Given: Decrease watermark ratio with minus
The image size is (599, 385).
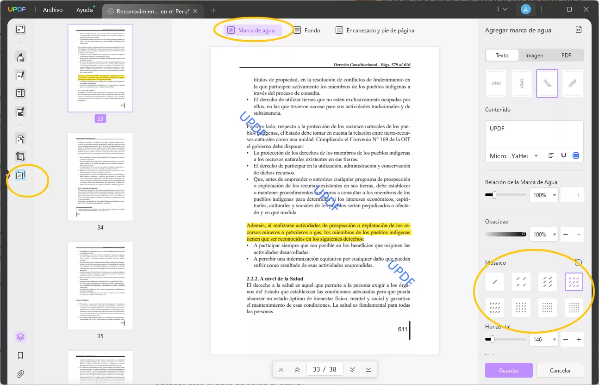Looking at the screenshot, I should [x=566, y=195].
